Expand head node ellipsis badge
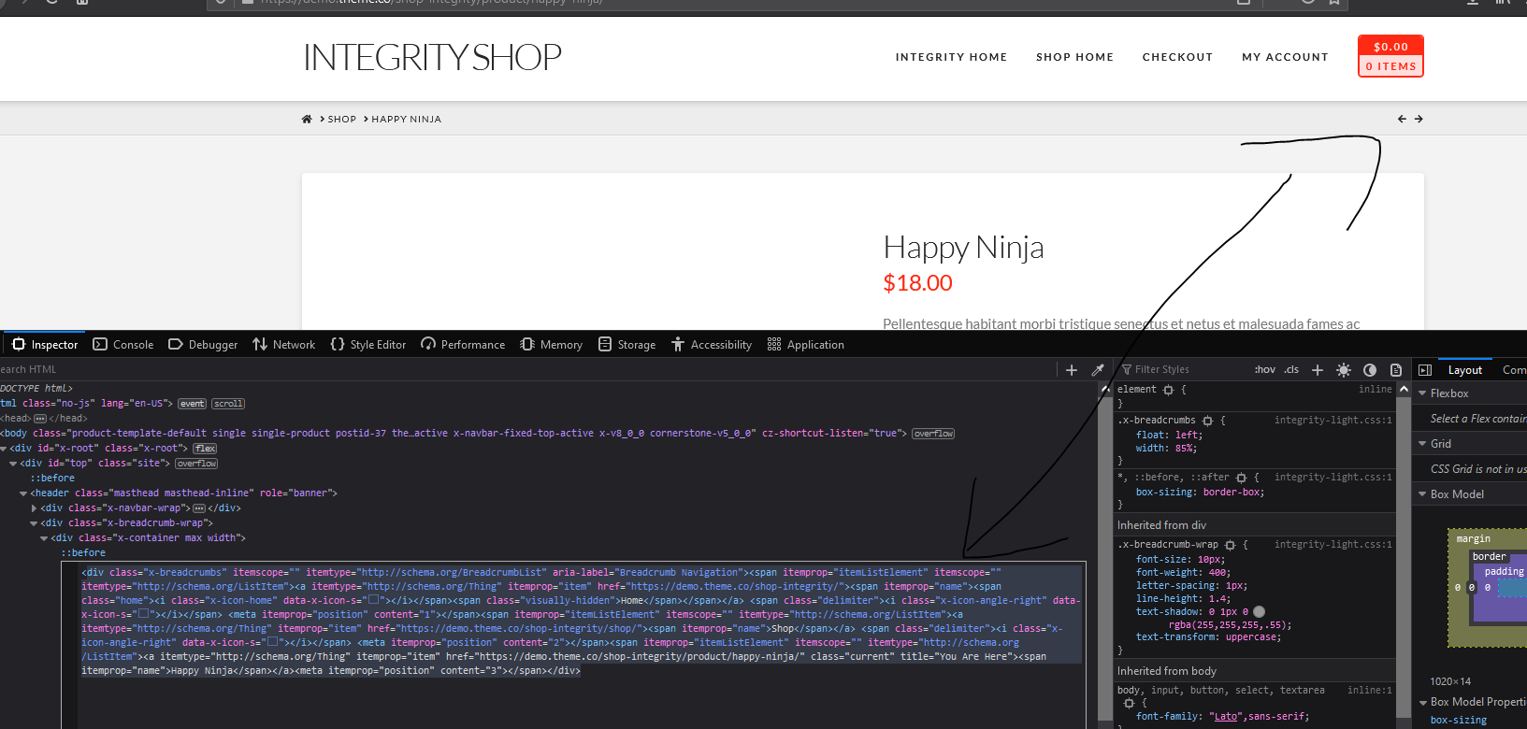The width and height of the screenshot is (1527, 729). click(39, 419)
